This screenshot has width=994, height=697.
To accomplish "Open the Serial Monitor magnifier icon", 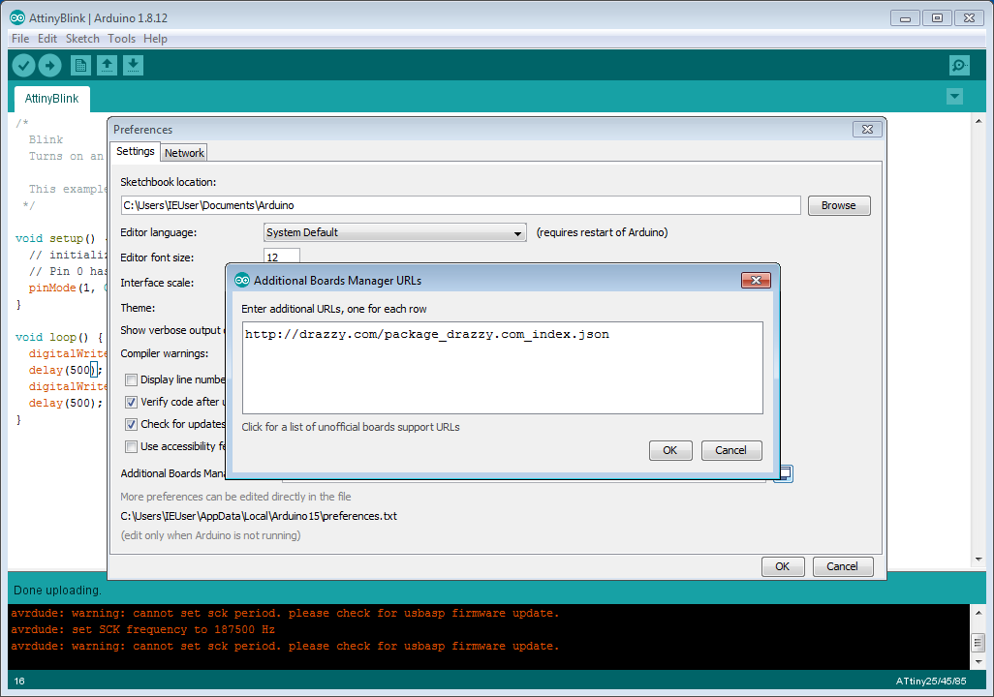I will click(958, 65).
